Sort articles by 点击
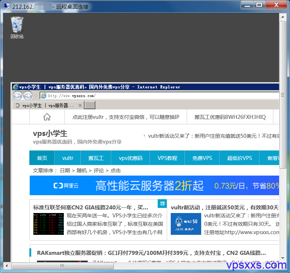 click(x=116, y=170)
